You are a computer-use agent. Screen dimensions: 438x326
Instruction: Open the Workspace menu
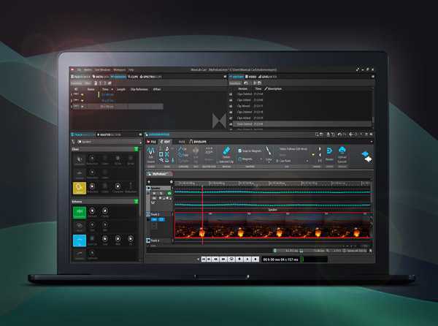coord(120,69)
